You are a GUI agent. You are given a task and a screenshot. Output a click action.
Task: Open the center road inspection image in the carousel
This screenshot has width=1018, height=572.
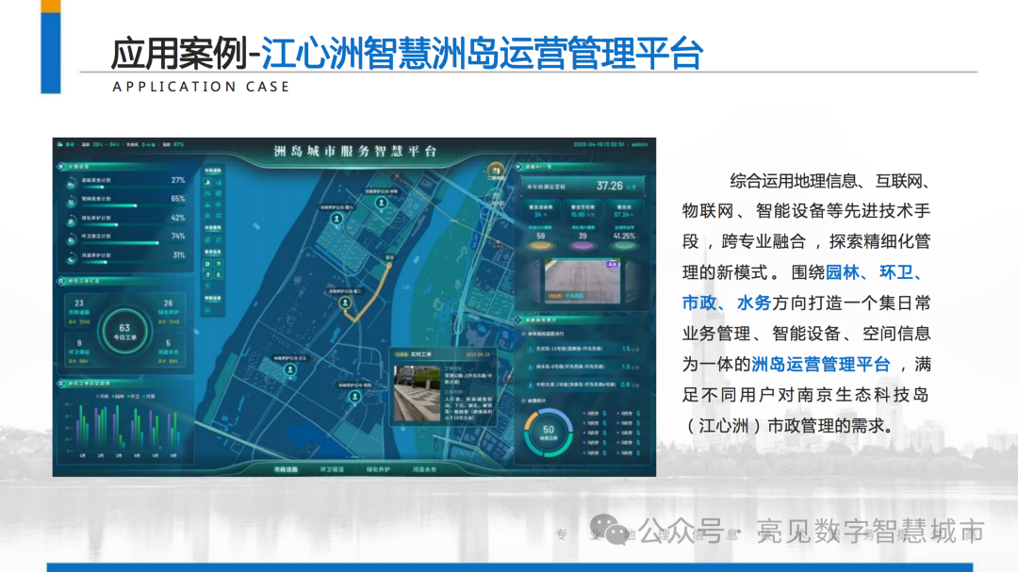[583, 281]
